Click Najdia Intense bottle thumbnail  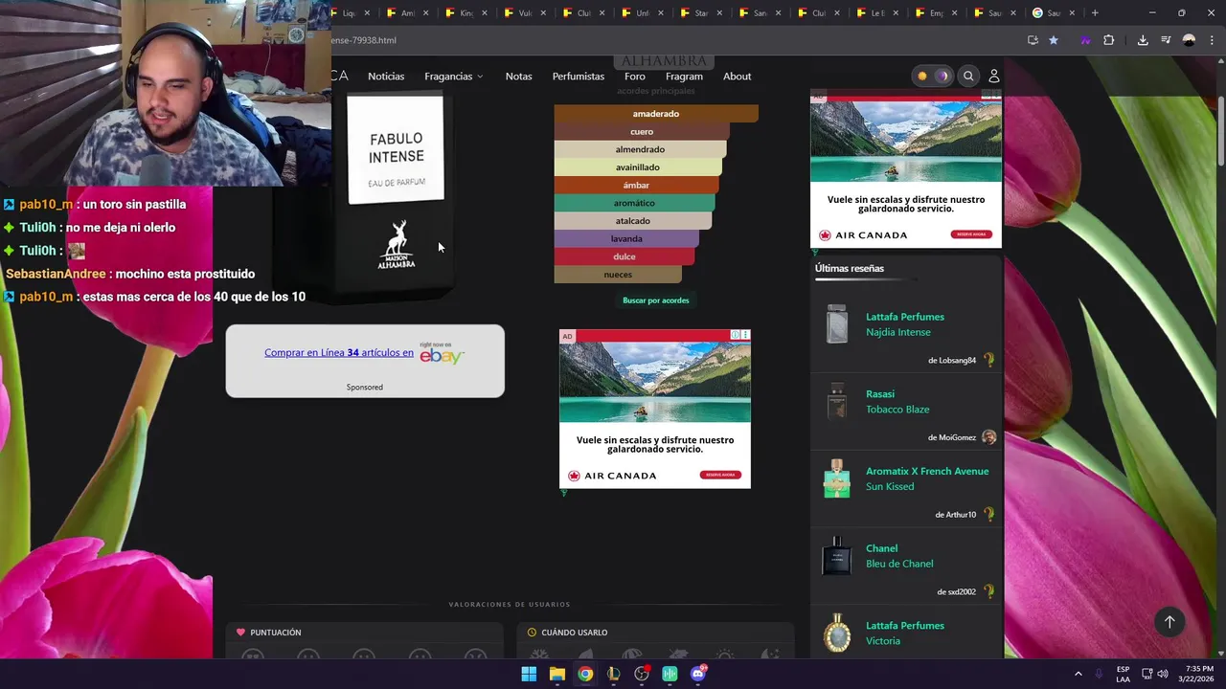pos(837,324)
